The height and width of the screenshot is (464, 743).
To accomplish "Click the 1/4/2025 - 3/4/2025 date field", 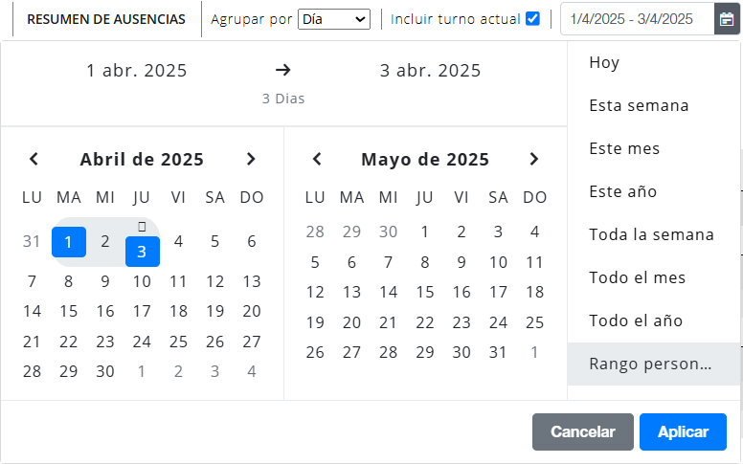I will [x=638, y=19].
